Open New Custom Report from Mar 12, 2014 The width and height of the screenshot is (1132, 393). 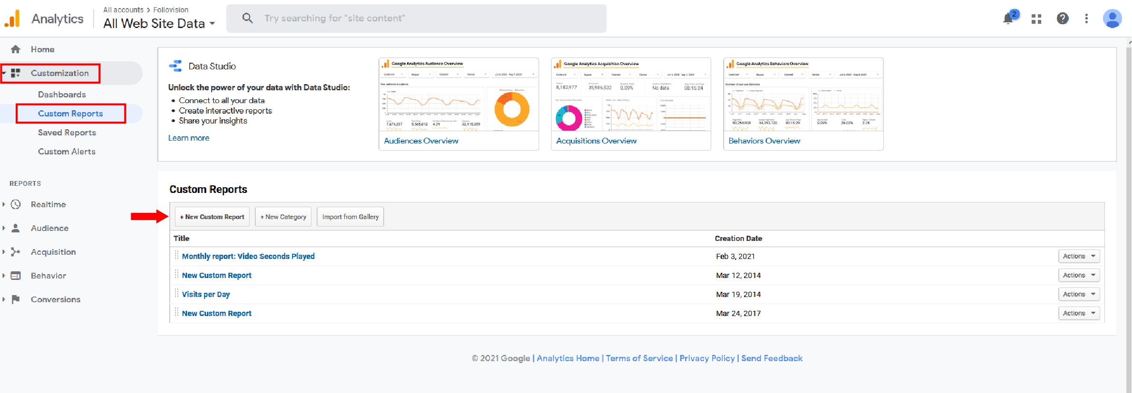point(217,275)
